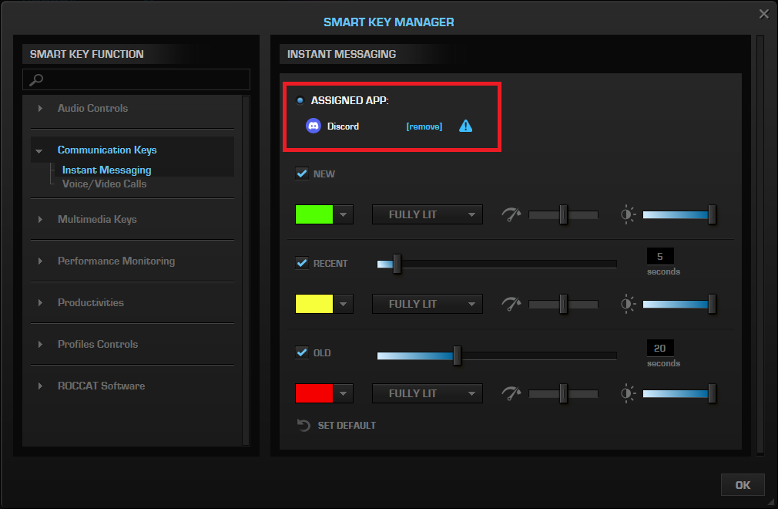Open the FULLY LIT dropdown for OLD
Image resolution: width=778 pixels, height=509 pixels.
[428, 393]
